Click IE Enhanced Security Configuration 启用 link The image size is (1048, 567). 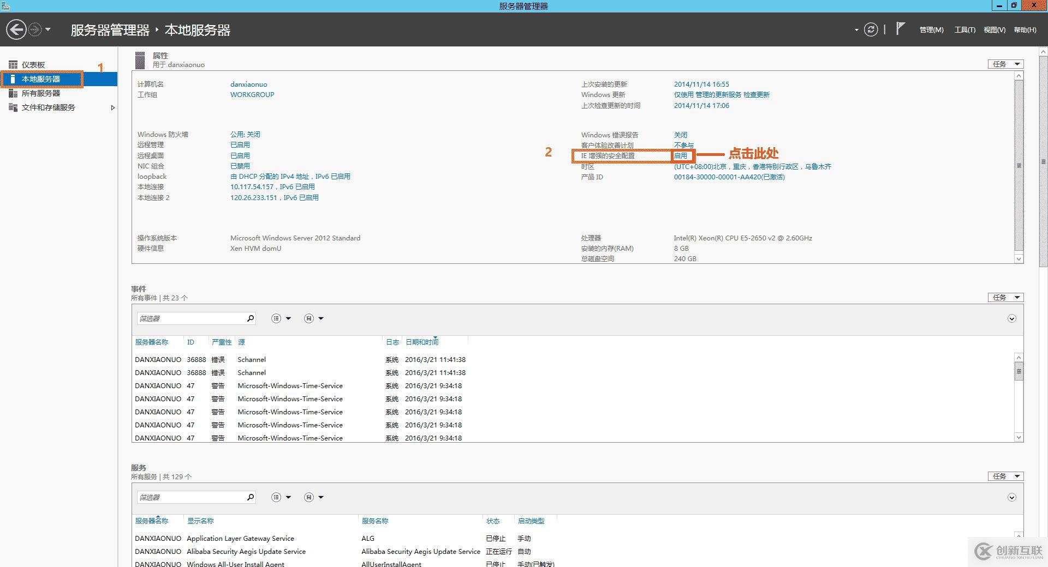click(681, 156)
